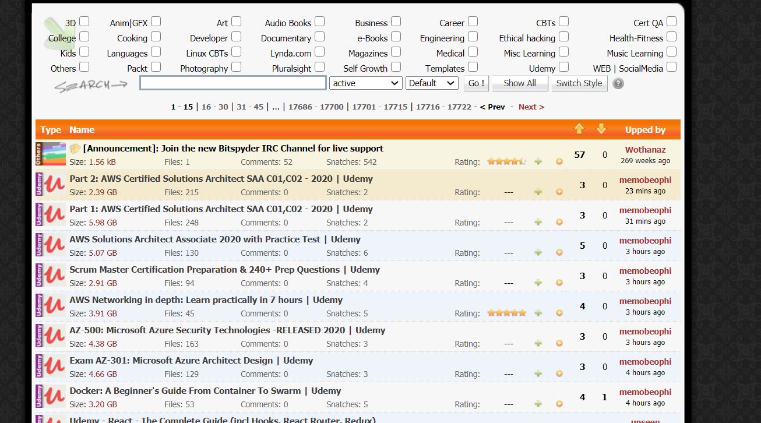Click green plus for AWS Networking in depth
The image size is (761, 423).
(538, 313)
